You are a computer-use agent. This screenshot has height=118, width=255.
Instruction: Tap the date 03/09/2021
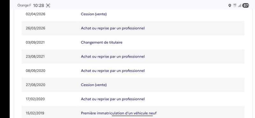35,43
